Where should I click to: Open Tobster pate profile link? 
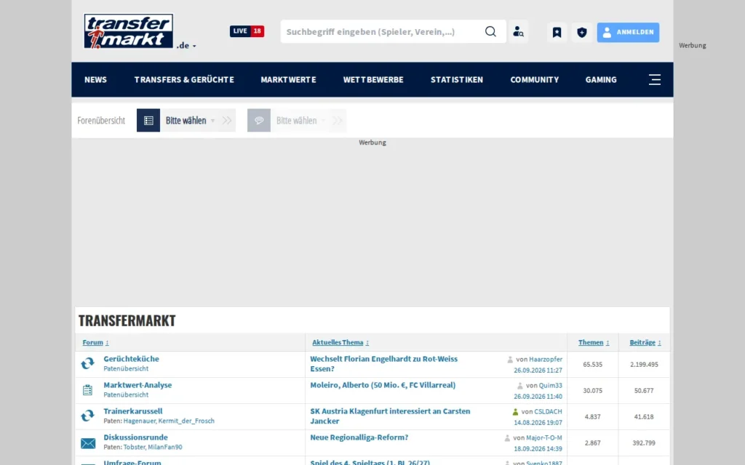pos(134,447)
